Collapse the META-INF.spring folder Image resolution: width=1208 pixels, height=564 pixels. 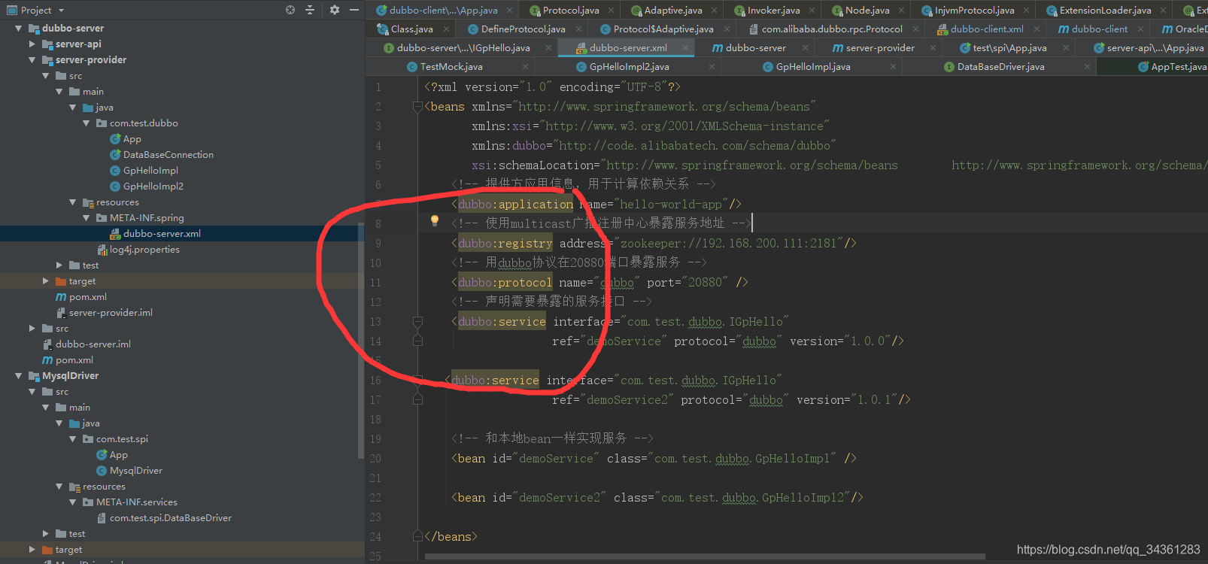[86, 218]
